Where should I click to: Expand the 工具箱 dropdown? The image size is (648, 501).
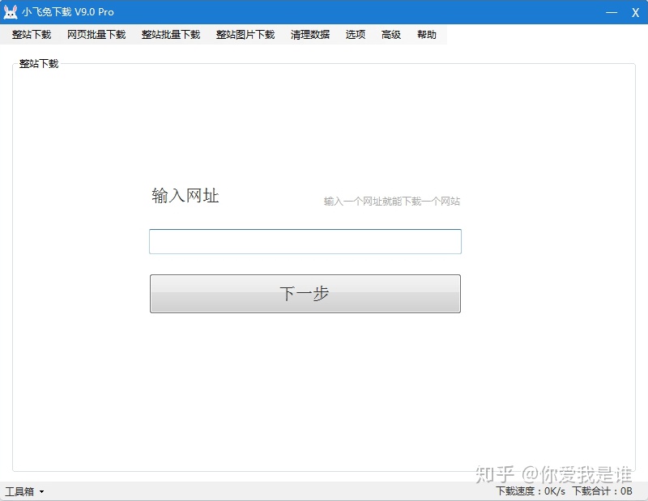(24, 491)
